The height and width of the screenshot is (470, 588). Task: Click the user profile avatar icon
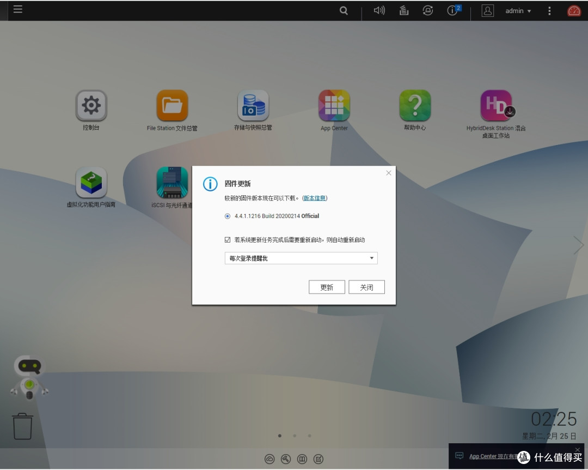487,10
